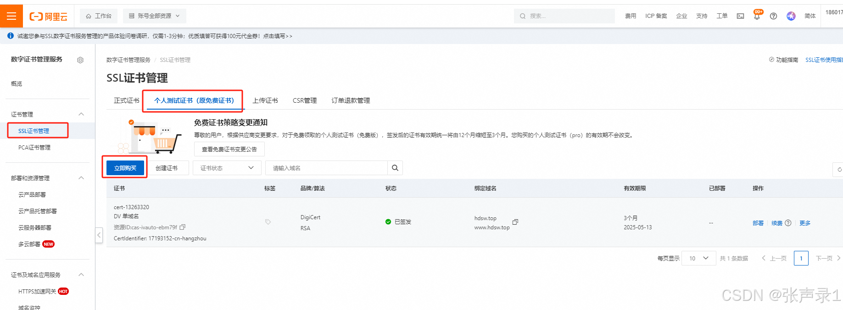
Task: Click the 功能指南 guide link
Action: point(783,60)
